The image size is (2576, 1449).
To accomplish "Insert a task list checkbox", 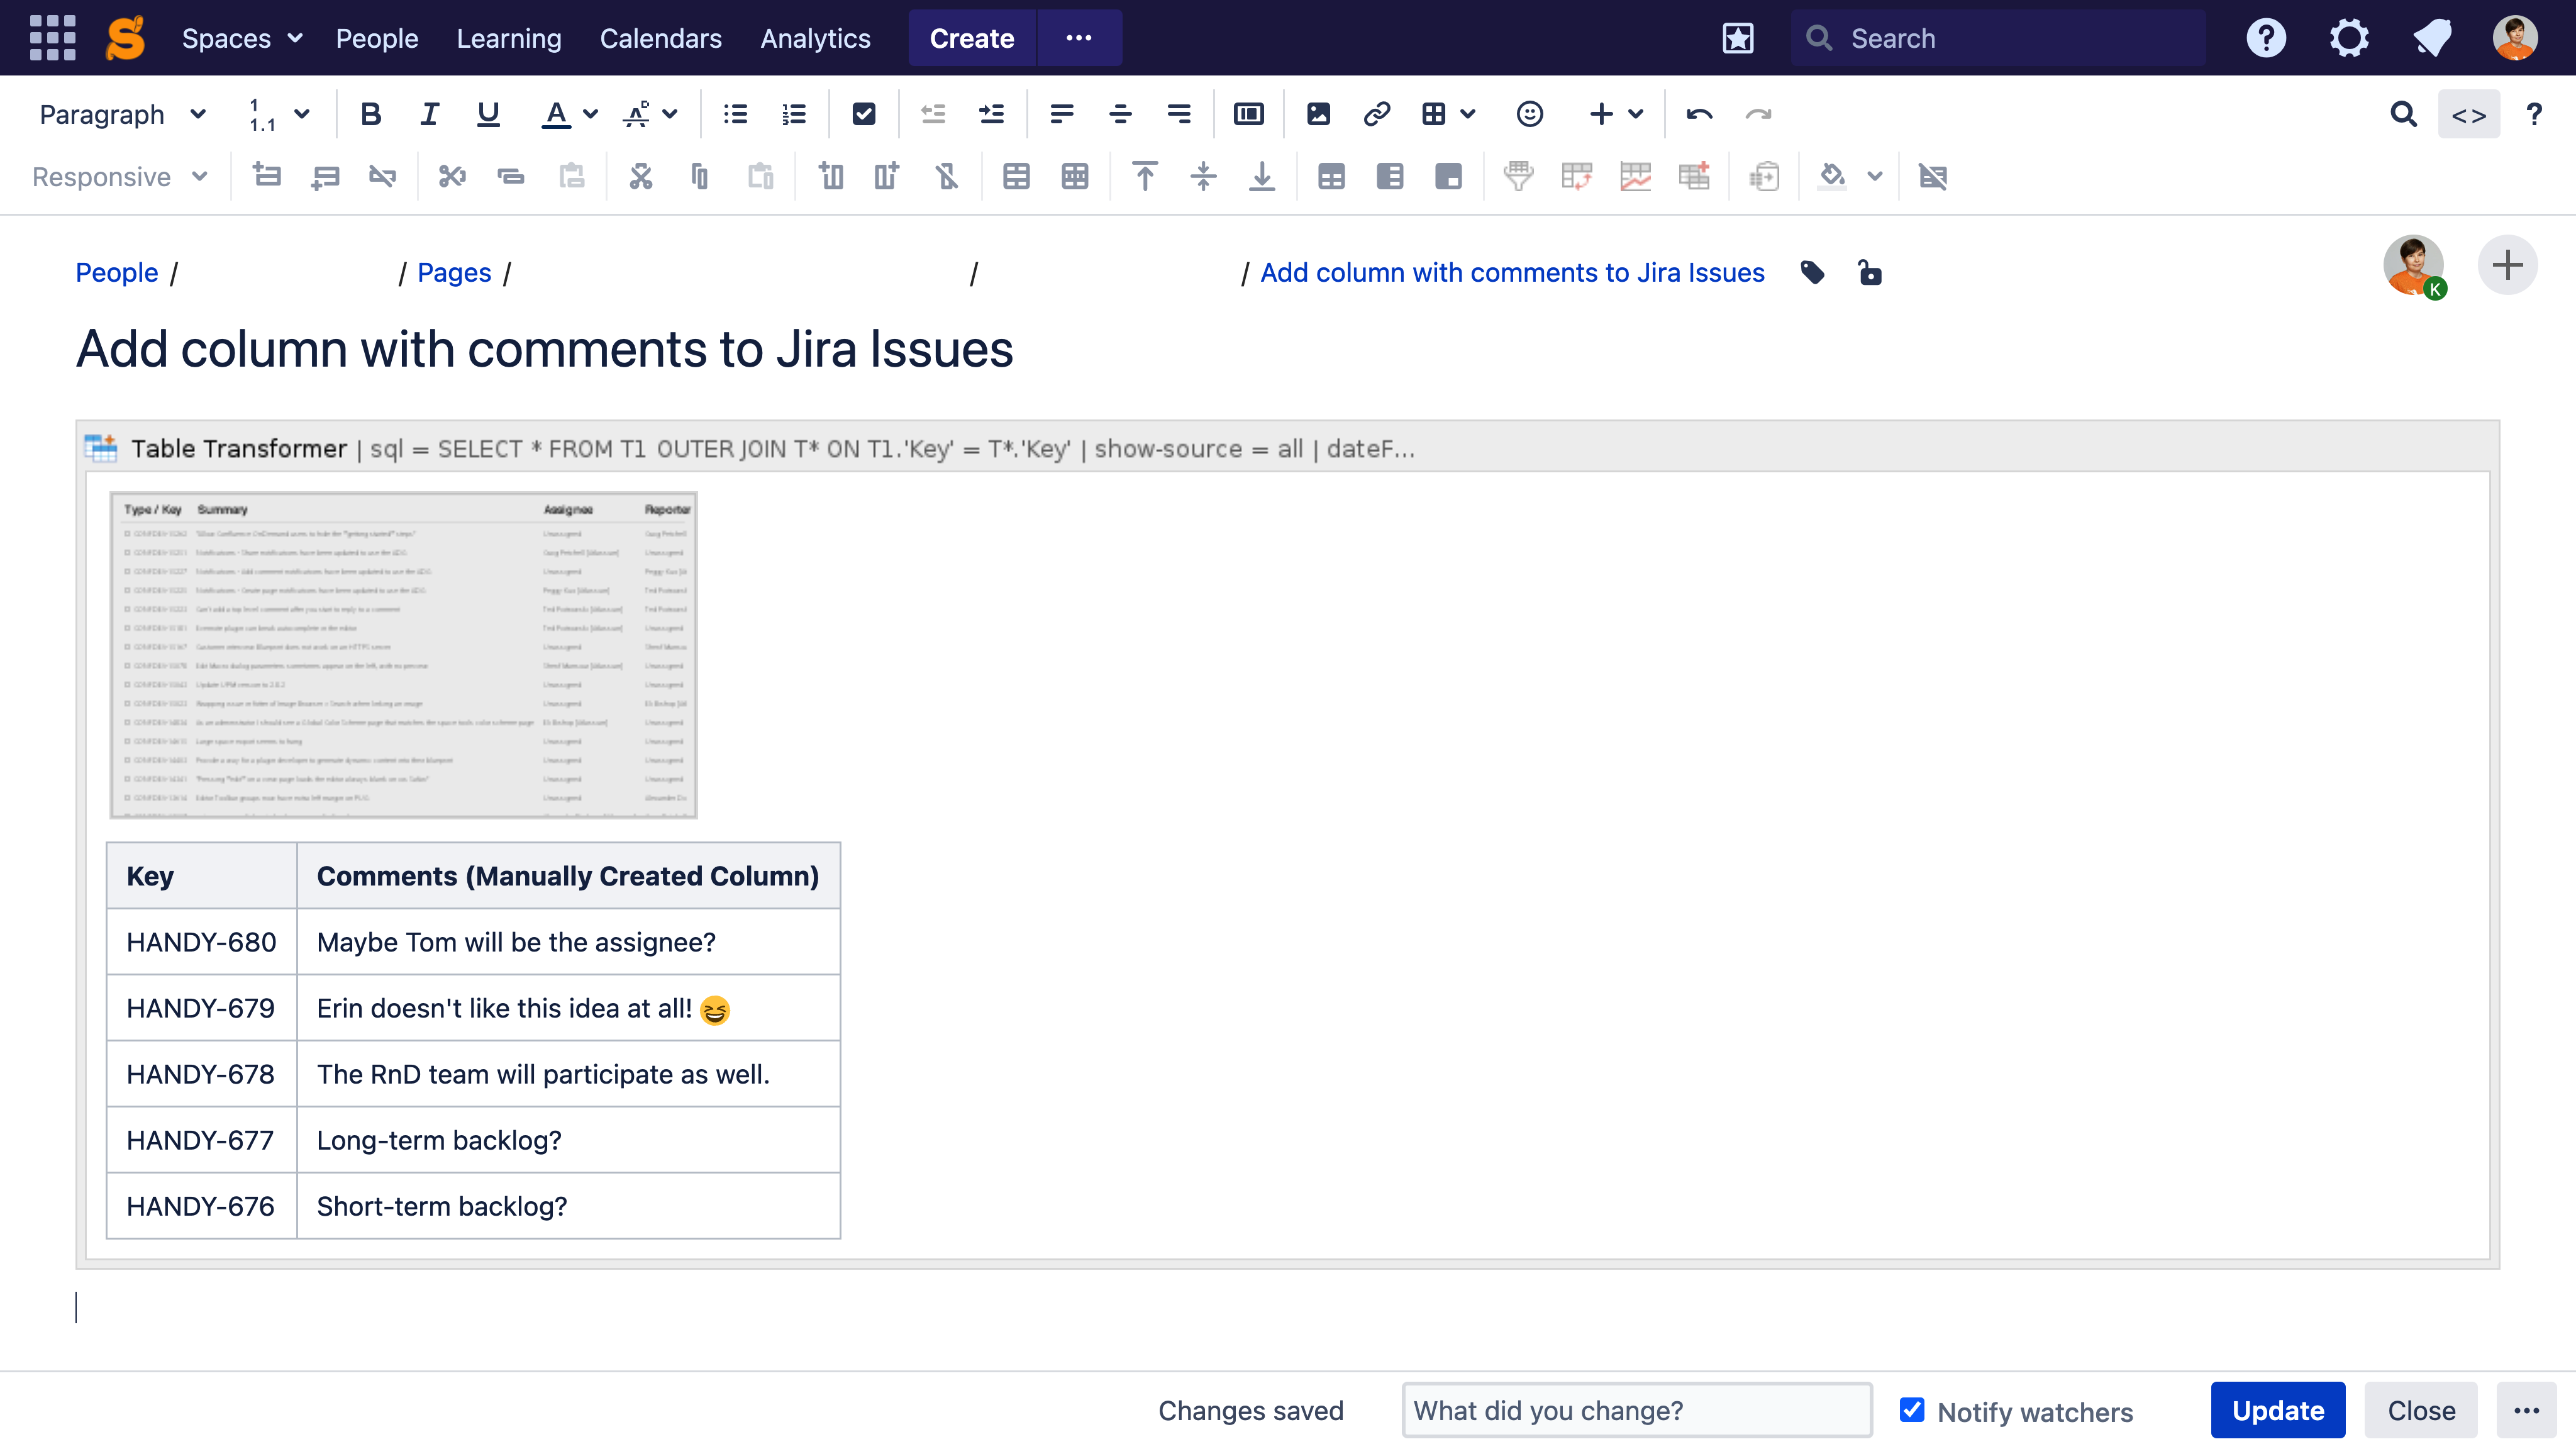I will [x=864, y=114].
